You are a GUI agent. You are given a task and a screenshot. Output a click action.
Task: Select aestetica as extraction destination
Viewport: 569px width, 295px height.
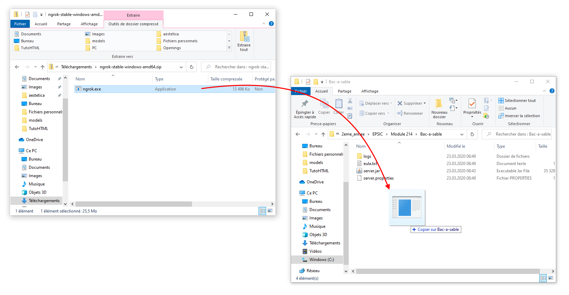coord(168,34)
